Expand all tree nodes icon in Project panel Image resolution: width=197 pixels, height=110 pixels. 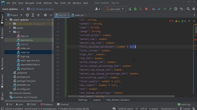(33, 15)
